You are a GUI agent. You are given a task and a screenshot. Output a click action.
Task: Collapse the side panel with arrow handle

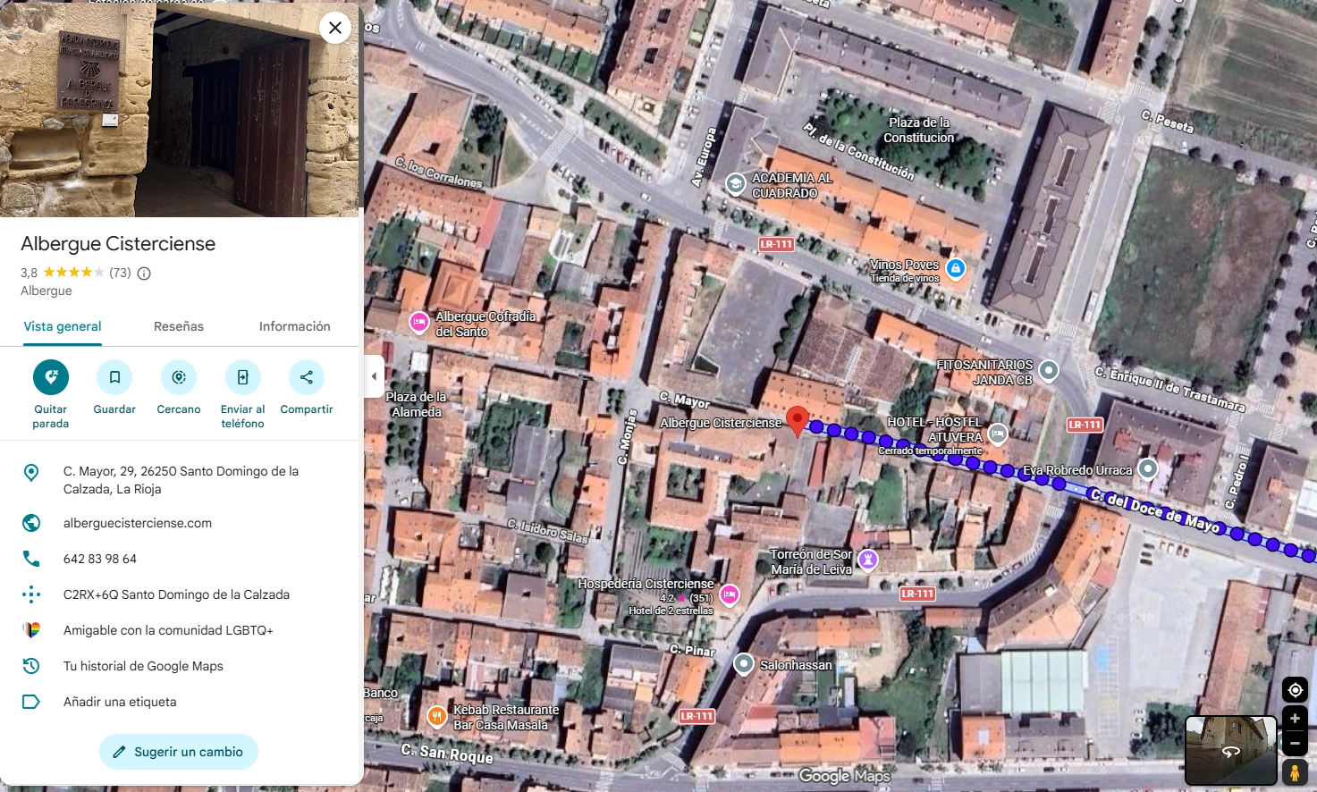pos(374,376)
